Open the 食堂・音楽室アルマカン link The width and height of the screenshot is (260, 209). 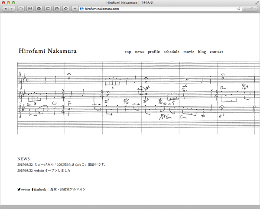point(68,189)
